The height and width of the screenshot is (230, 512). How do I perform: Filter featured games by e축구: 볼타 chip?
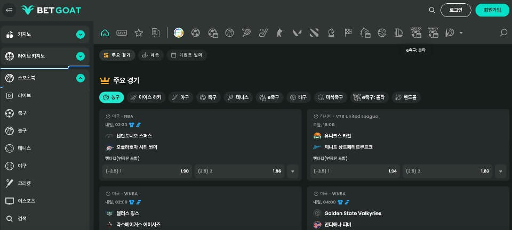(369, 97)
